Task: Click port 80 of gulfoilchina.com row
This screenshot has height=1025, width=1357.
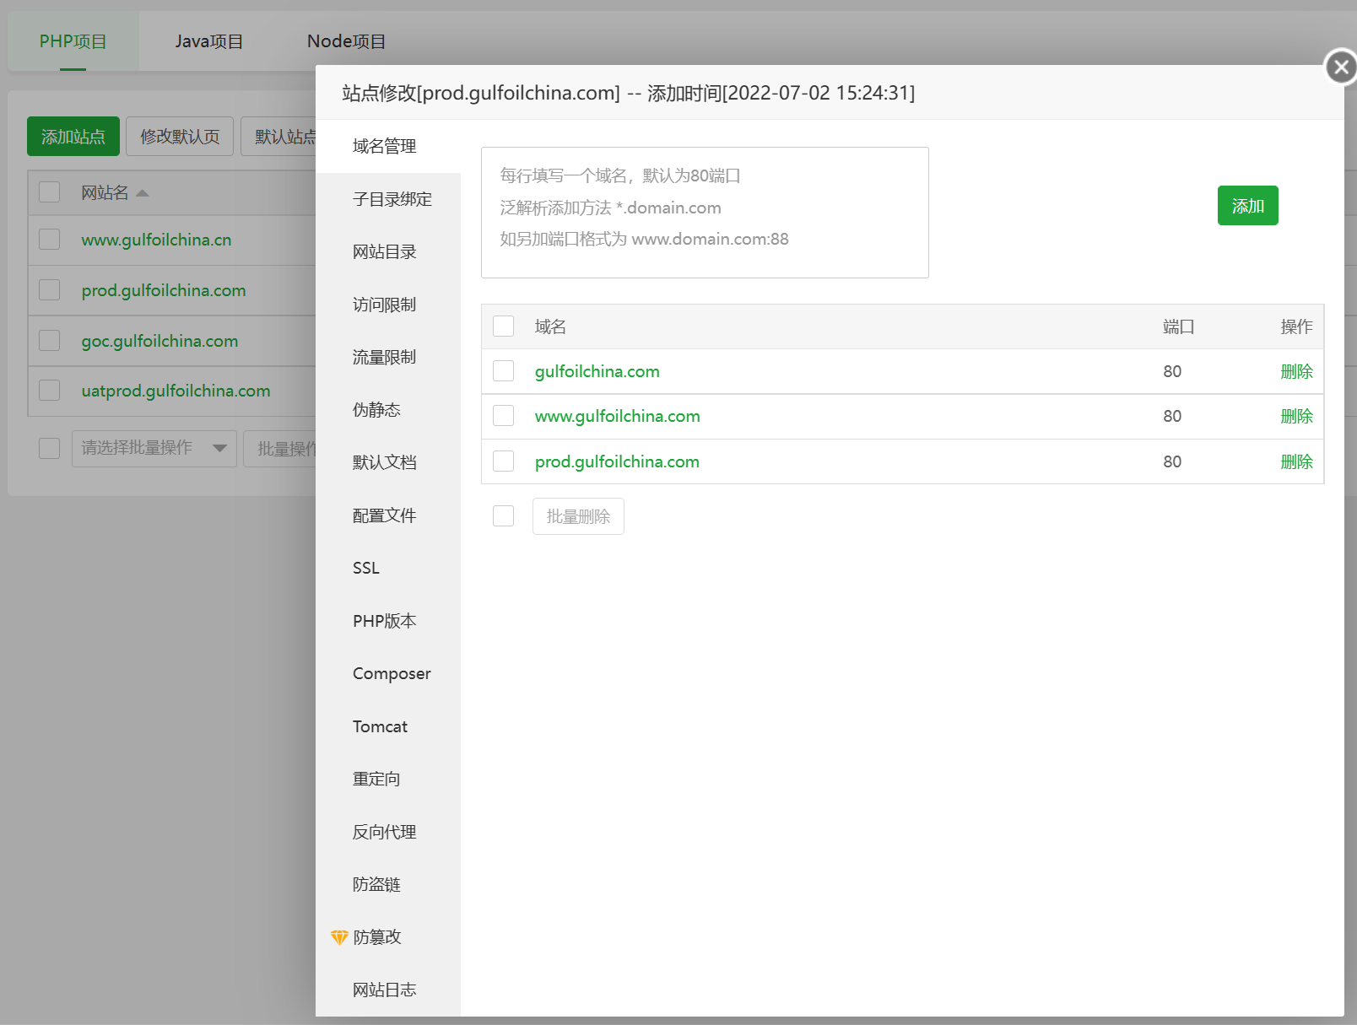Action: [x=1172, y=371]
